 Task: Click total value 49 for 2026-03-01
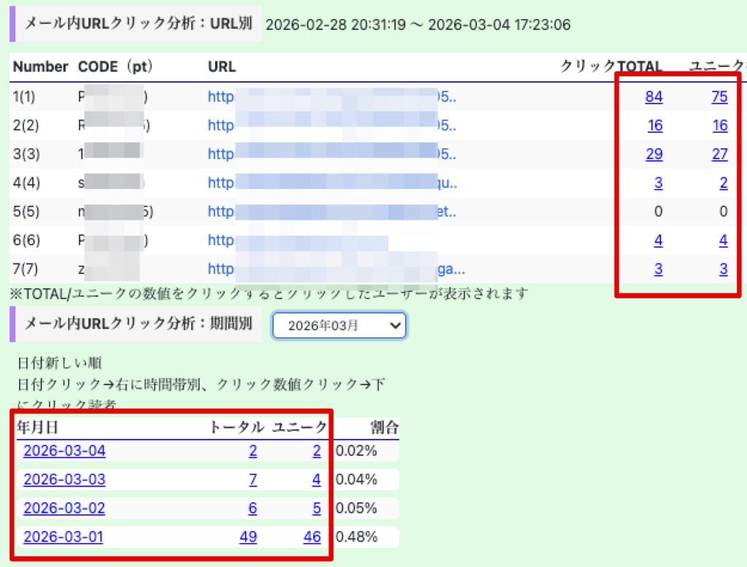click(248, 537)
